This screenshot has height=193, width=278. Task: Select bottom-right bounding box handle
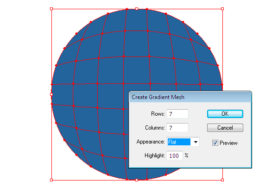(222, 180)
